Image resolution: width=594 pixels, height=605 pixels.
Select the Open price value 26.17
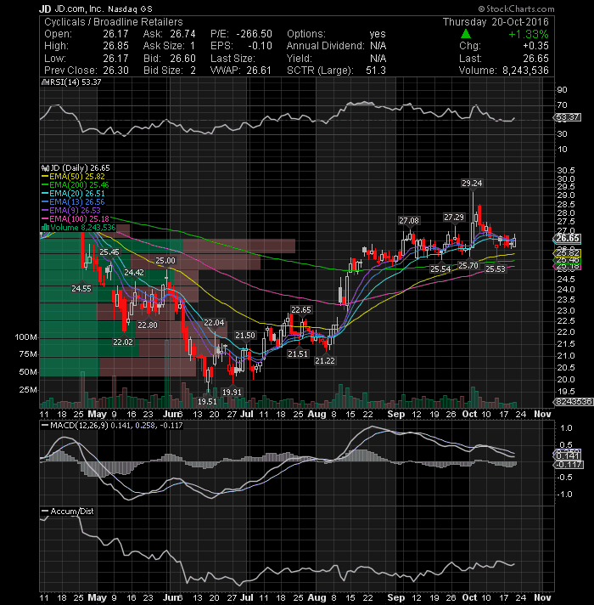(115, 34)
